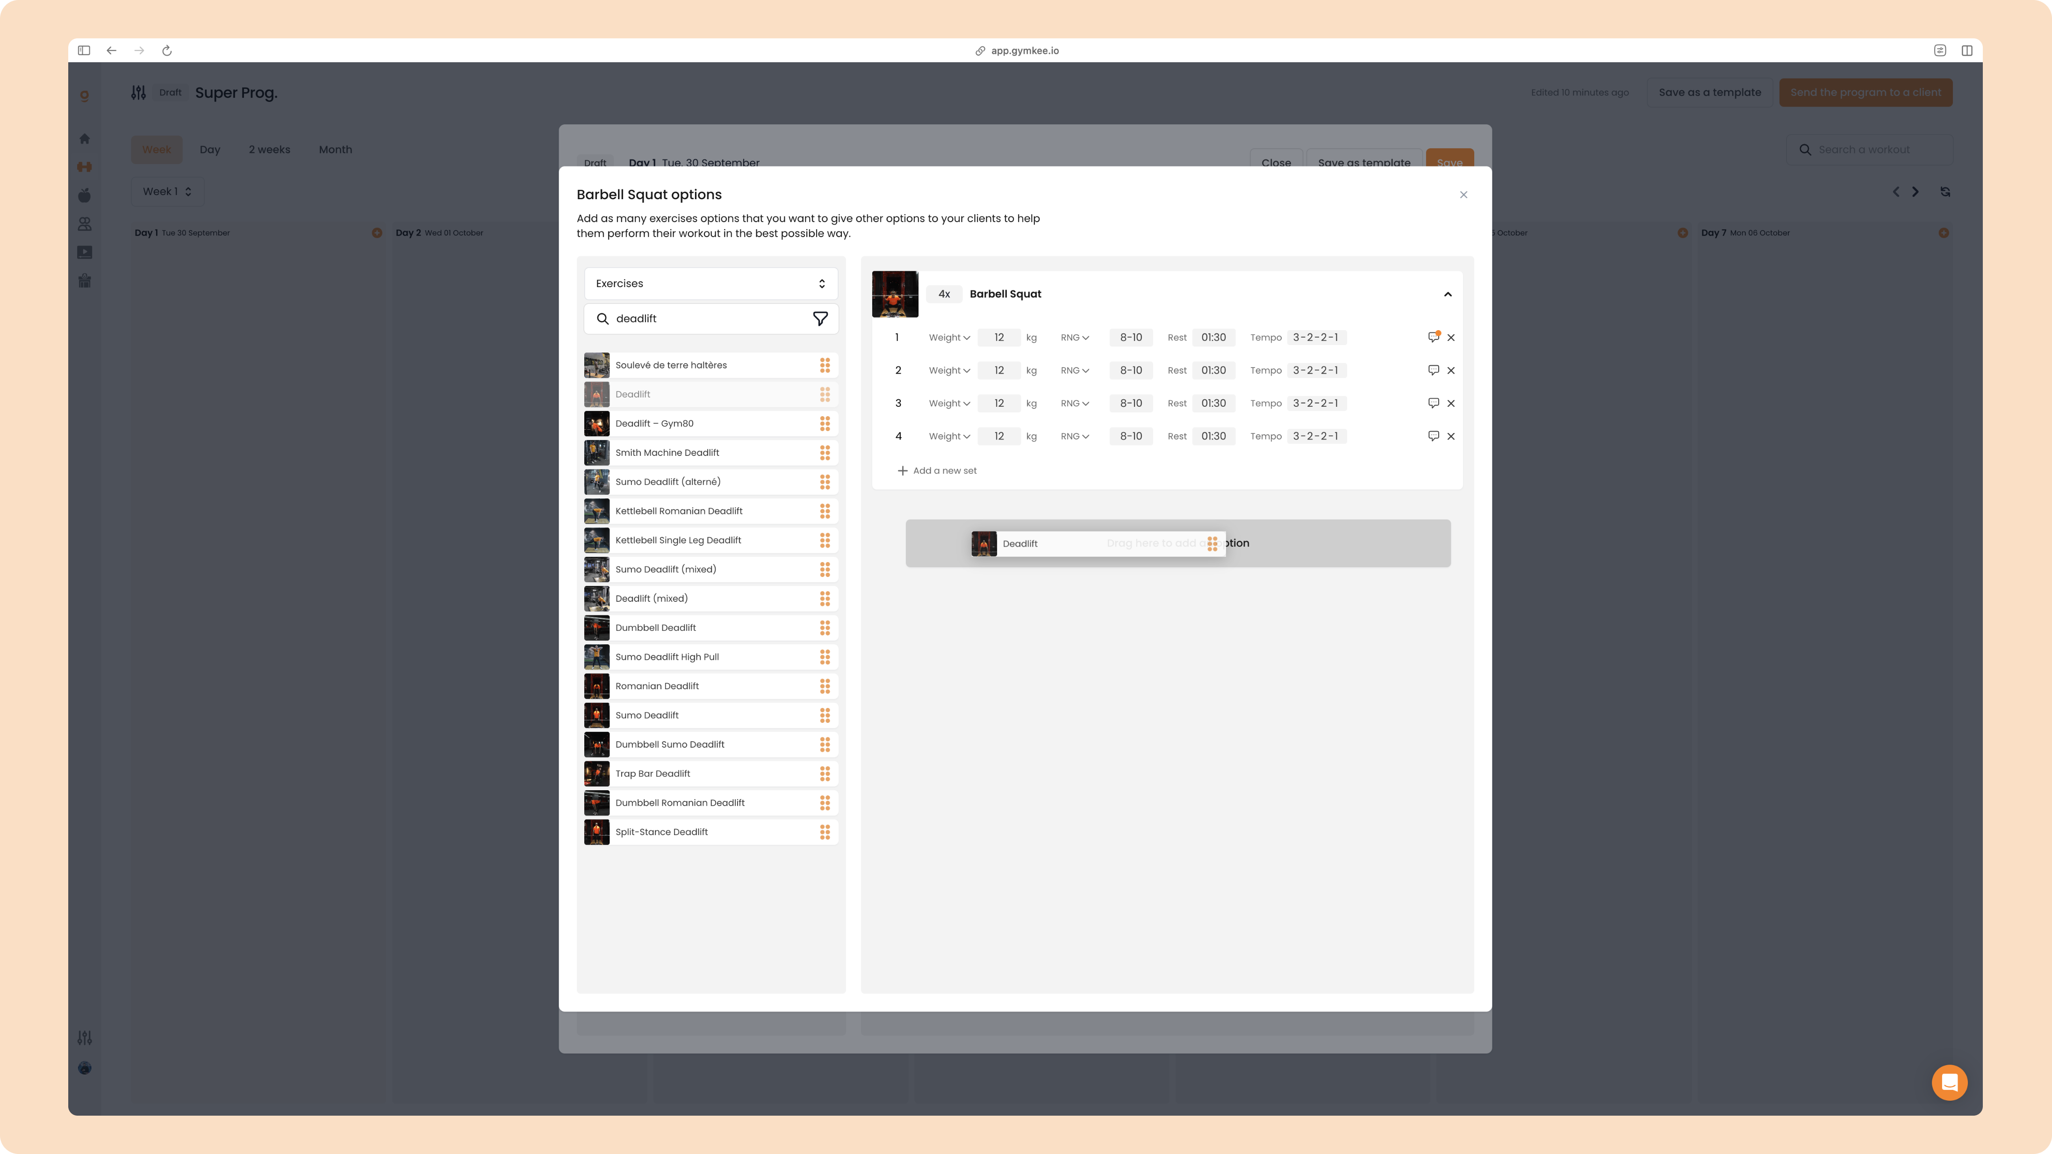Click the Barbell Squat thumbnail image
The width and height of the screenshot is (2052, 1154).
(x=895, y=294)
